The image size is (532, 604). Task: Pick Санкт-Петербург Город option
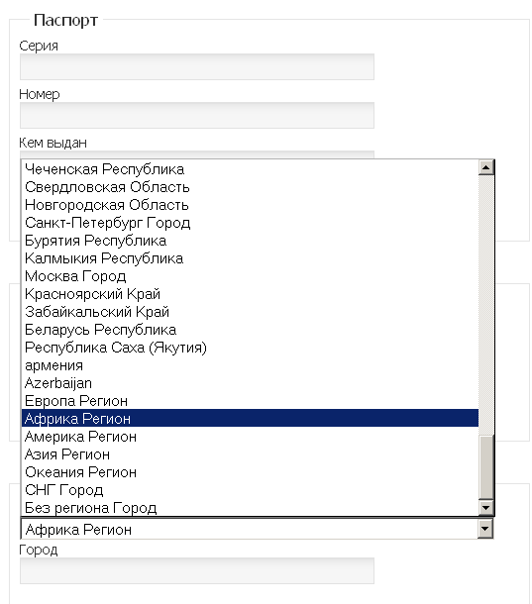250,223
